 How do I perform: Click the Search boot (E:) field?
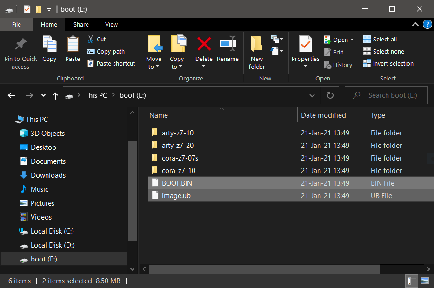pos(386,95)
